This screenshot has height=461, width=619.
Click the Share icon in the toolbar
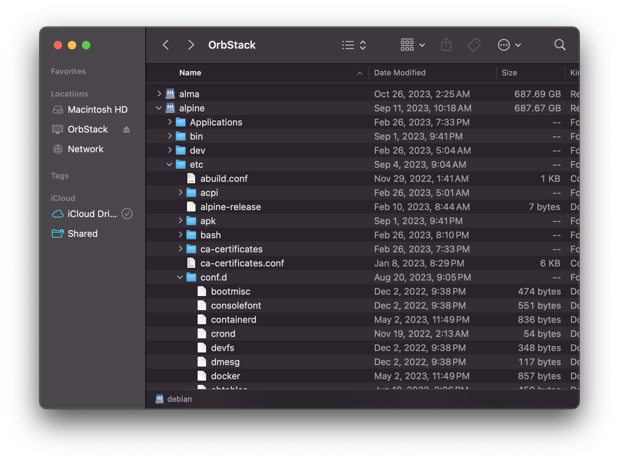click(x=446, y=45)
